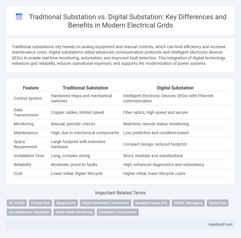This screenshot has width=241, height=238.
Task: Click the Sampled Values (SV) tag
Action: (151, 203)
